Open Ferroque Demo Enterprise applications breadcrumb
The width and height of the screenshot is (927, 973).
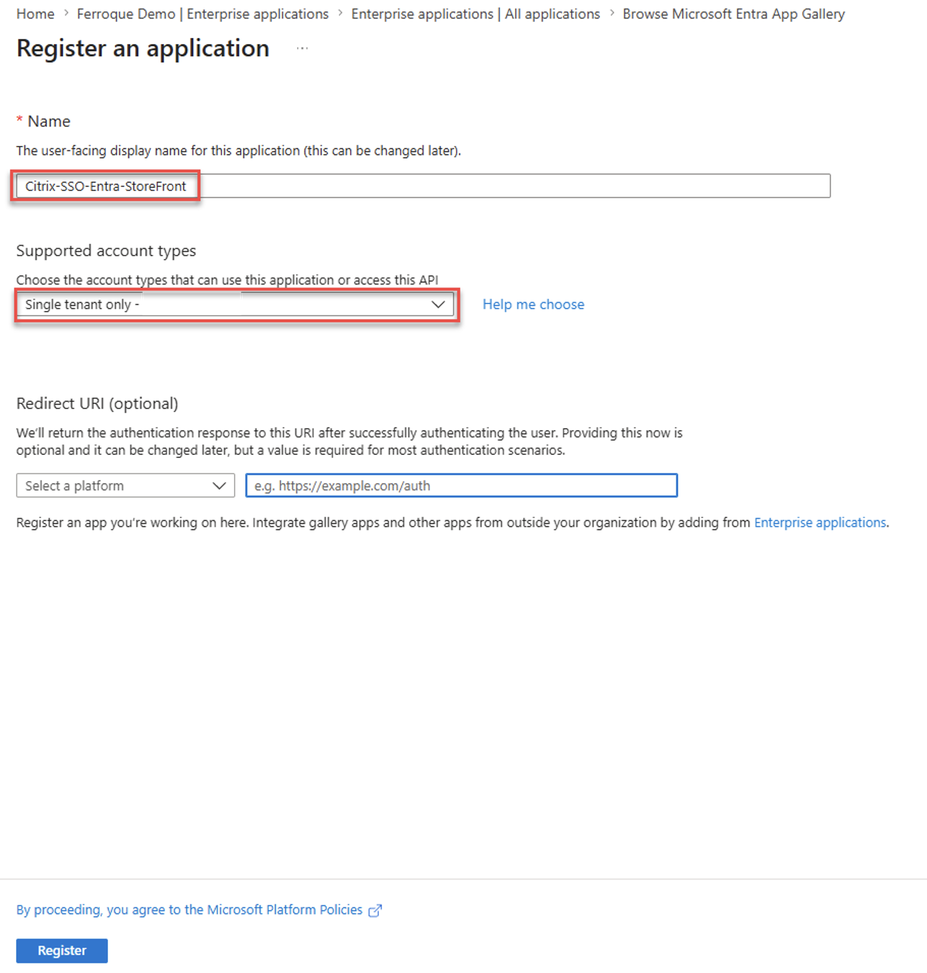[203, 14]
